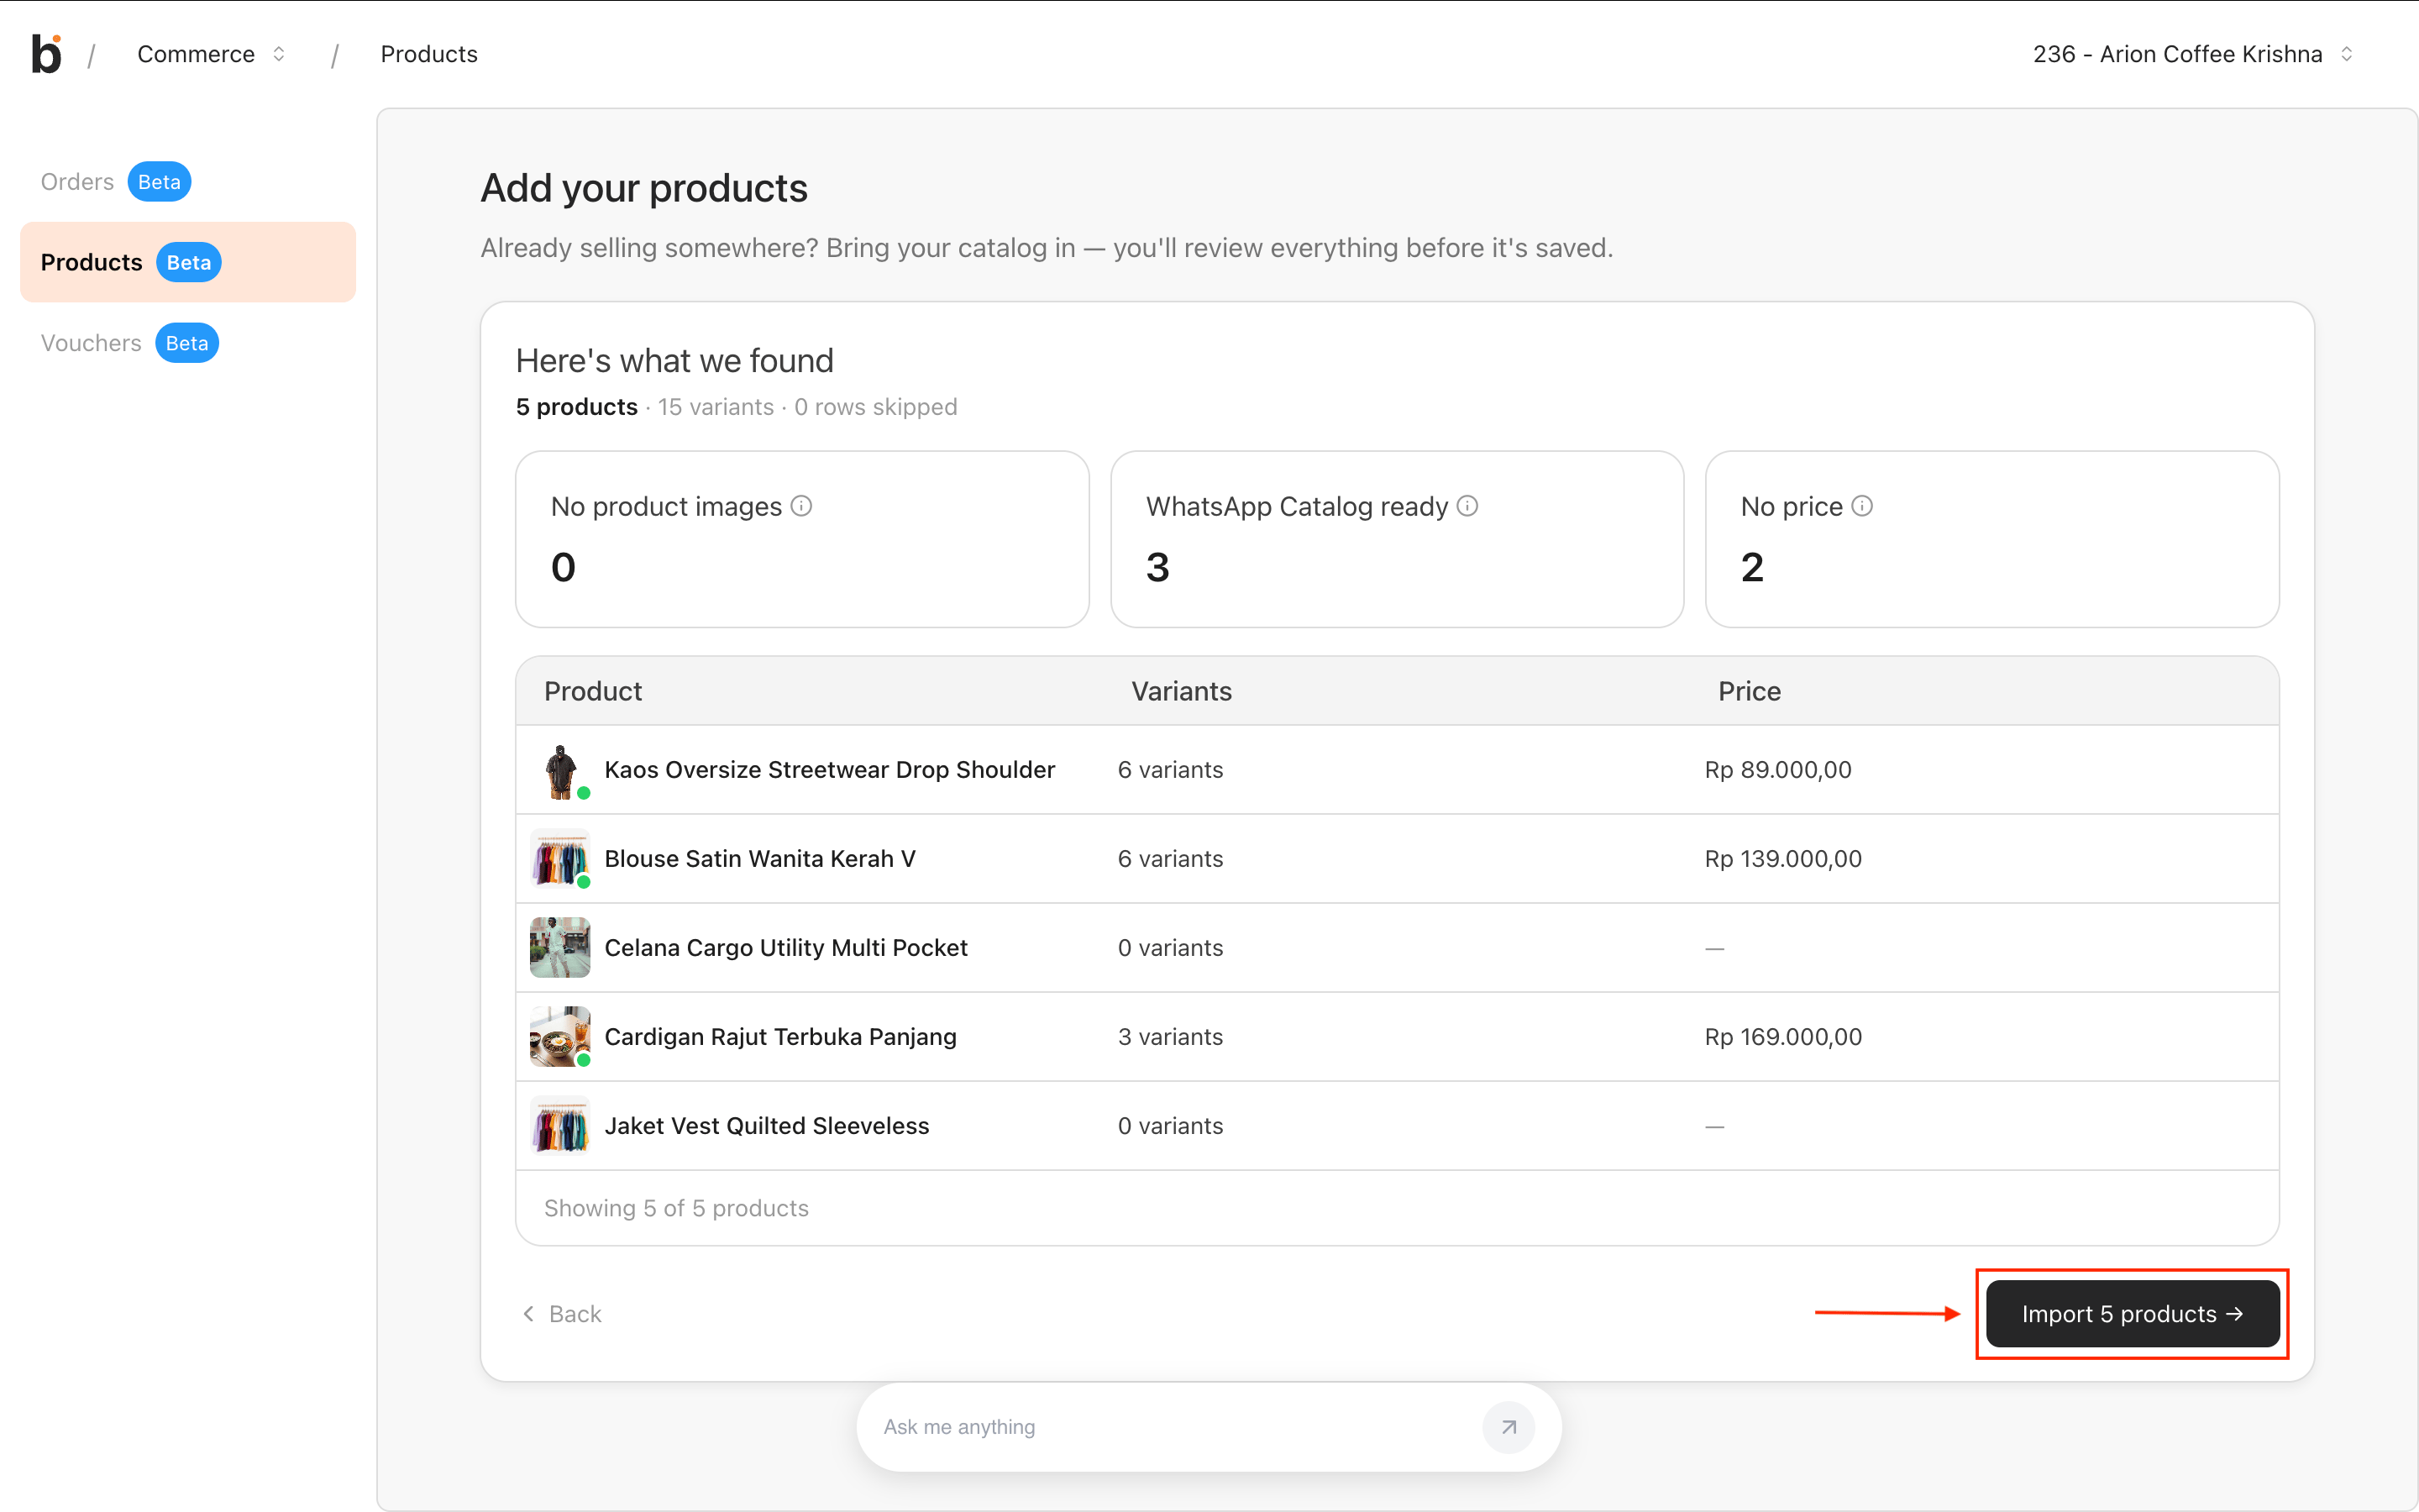
Task: Click Import 5 products button
Action: [x=2132, y=1314]
